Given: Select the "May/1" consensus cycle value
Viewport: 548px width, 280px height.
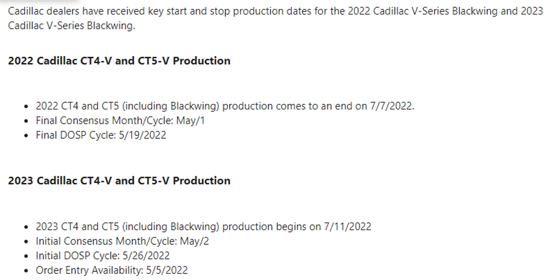Looking at the screenshot, I should [191, 121].
